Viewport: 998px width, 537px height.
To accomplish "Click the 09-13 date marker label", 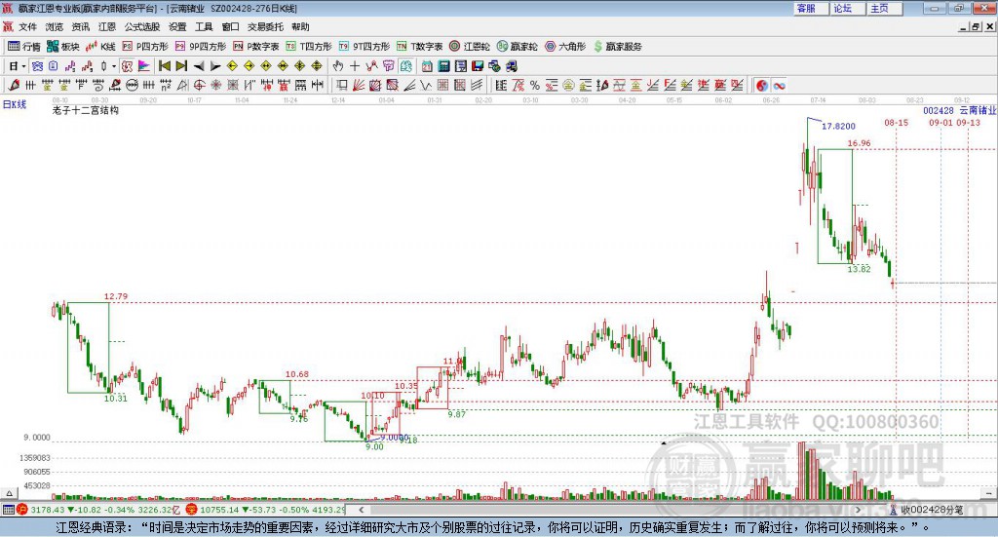I will coord(968,123).
